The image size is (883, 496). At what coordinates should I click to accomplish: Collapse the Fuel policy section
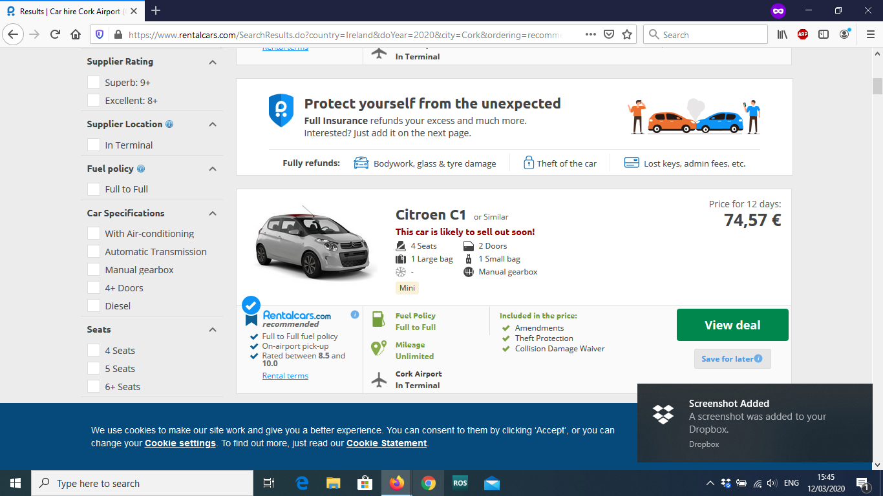click(212, 169)
